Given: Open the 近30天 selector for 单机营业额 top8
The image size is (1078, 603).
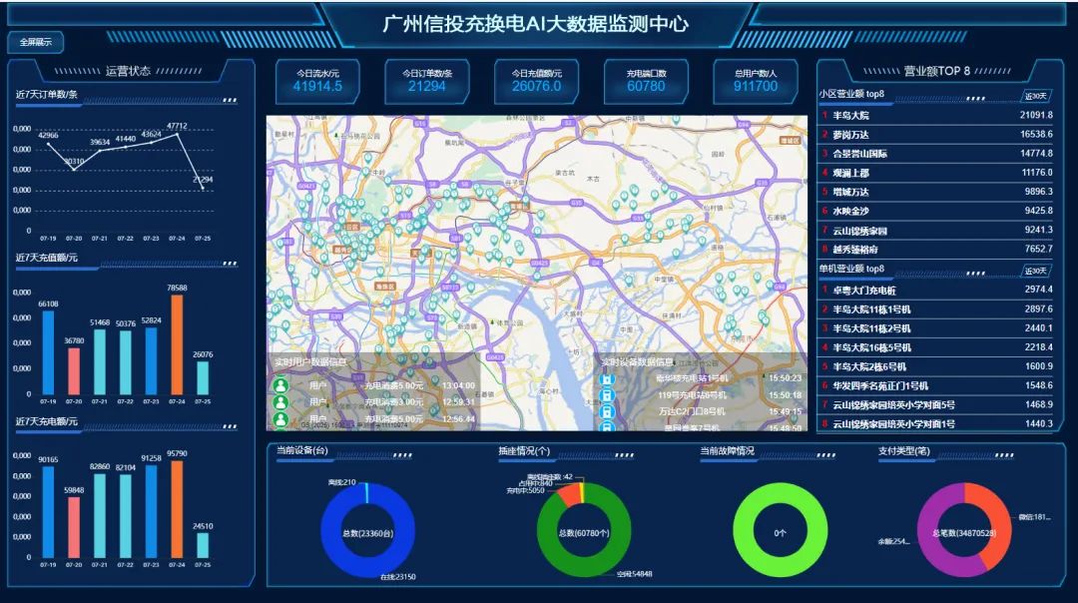Looking at the screenshot, I should point(1035,271).
